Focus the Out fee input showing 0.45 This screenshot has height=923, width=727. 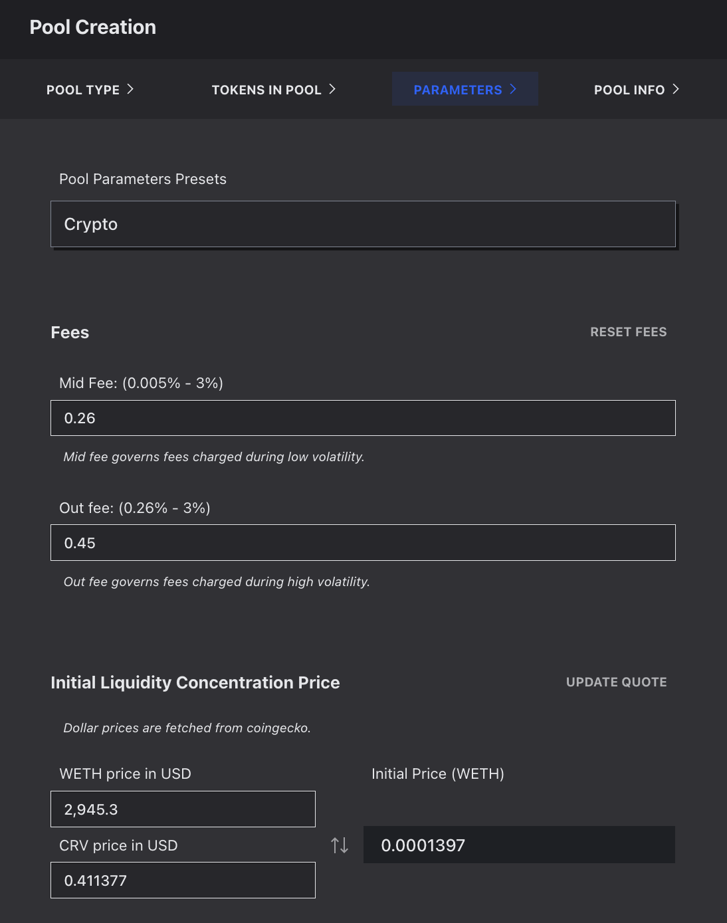[363, 543]
